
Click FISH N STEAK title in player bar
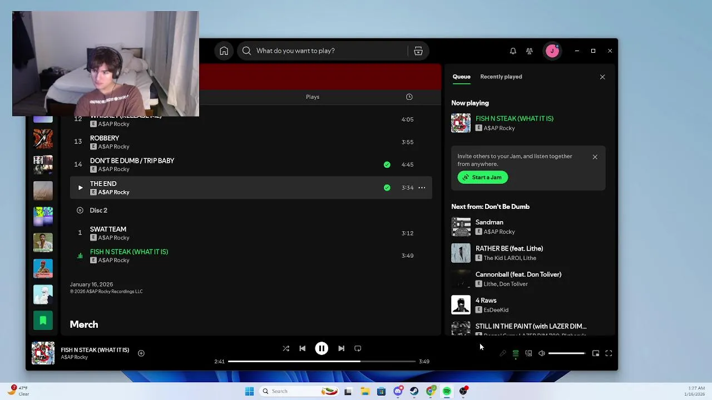[x=95, y=350]
